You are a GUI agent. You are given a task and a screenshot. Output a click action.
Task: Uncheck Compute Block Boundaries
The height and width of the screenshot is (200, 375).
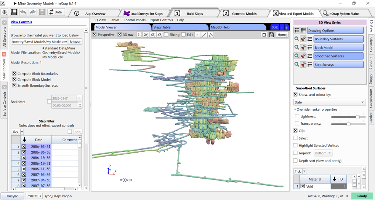(14, 73)
